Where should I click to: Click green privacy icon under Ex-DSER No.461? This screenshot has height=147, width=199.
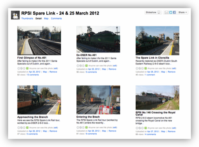87,66
